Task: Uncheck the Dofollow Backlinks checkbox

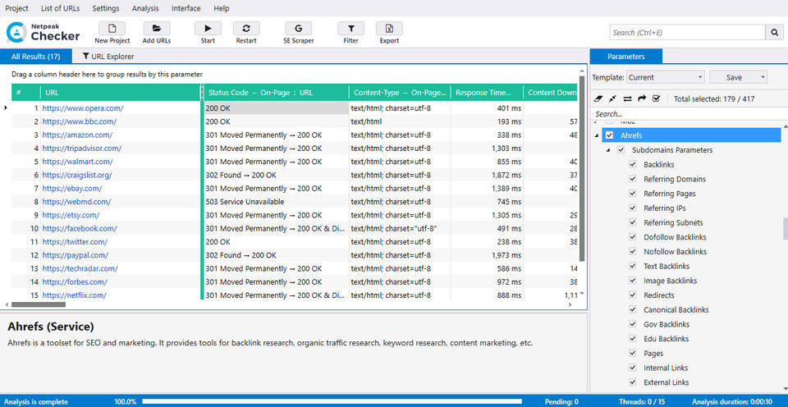Action: click(x=633, y=237)
